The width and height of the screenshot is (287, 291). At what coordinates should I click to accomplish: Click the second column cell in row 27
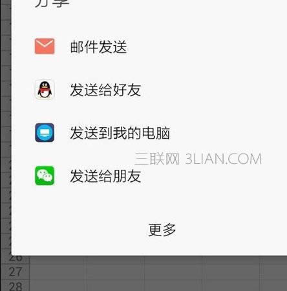115,272
